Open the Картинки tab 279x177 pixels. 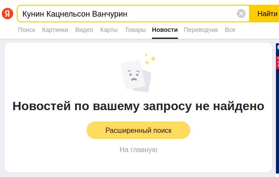click(55, 30)
